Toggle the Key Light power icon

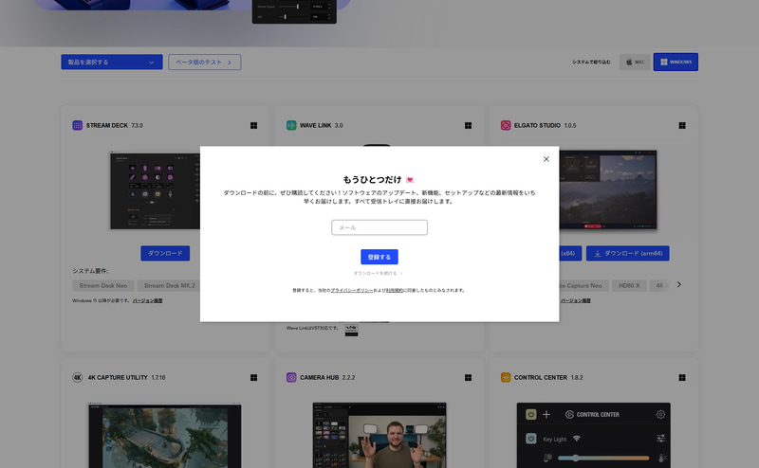pyautogui.click(x=531, y=439)
